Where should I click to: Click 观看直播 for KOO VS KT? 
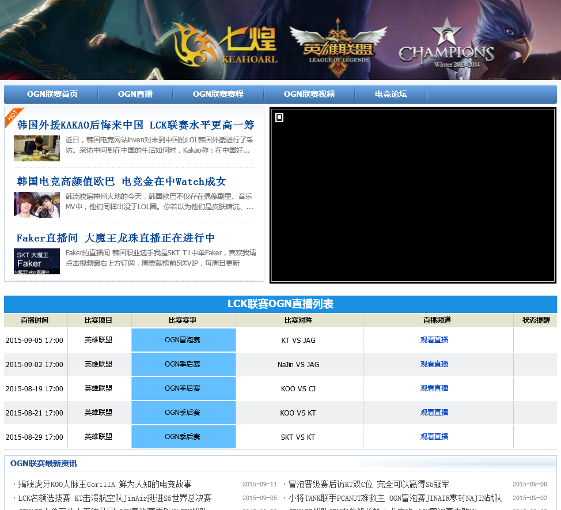pyautogui.click(x=434, y=413)
